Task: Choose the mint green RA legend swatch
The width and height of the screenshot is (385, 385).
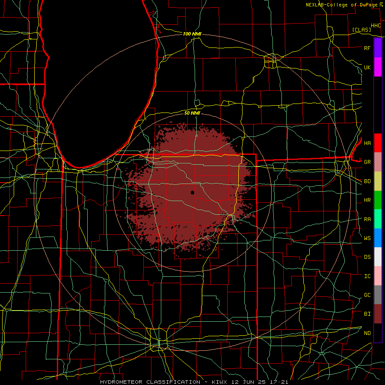Action: point(378,219)
